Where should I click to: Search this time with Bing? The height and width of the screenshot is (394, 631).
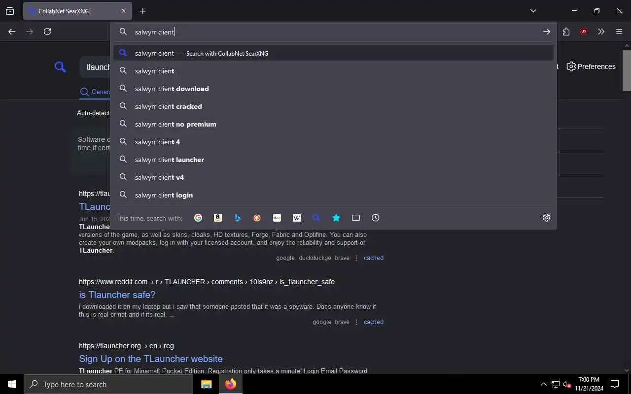point(238,218)
